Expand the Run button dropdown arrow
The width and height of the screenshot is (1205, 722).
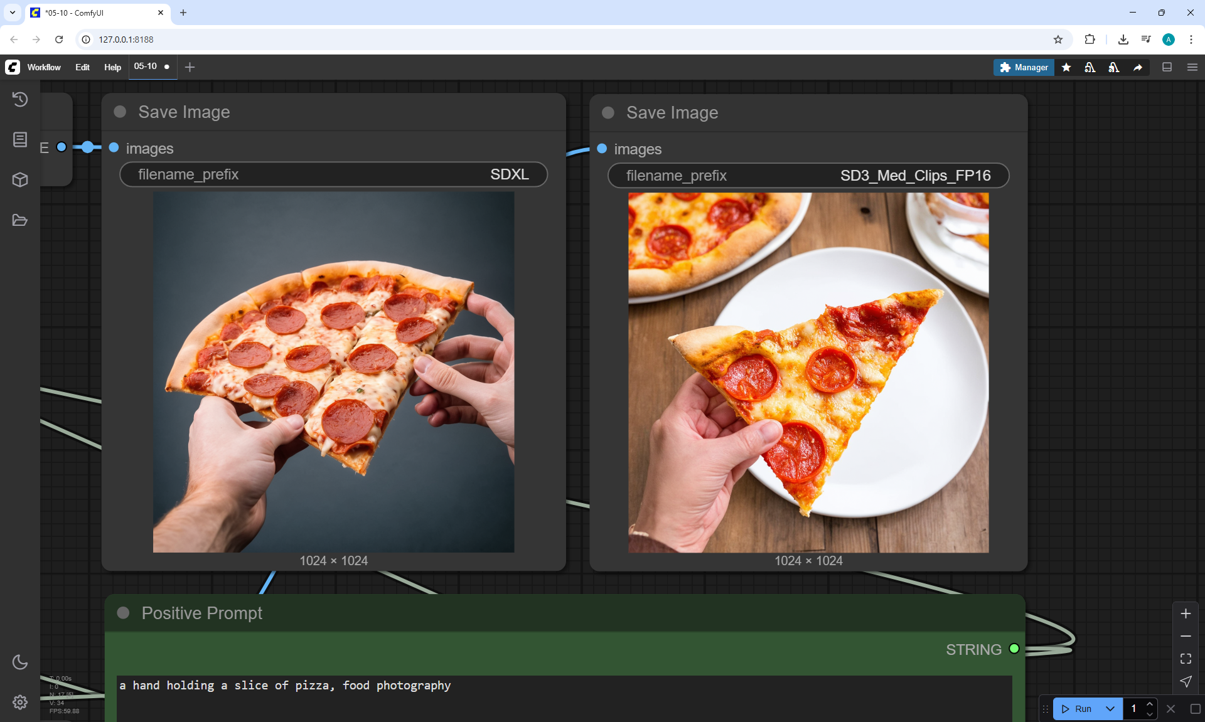(1110, 709)
